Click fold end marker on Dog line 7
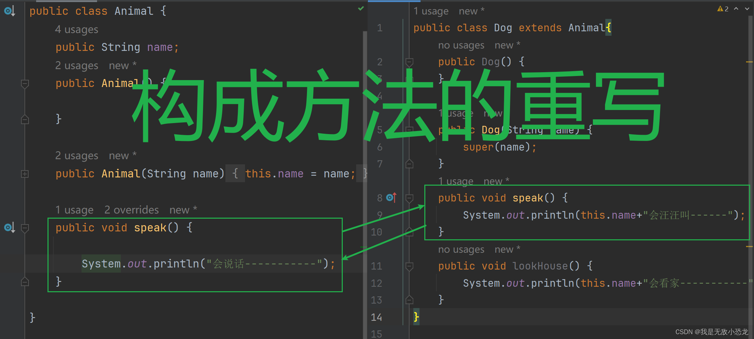The image size is (754, 339). 409,164
